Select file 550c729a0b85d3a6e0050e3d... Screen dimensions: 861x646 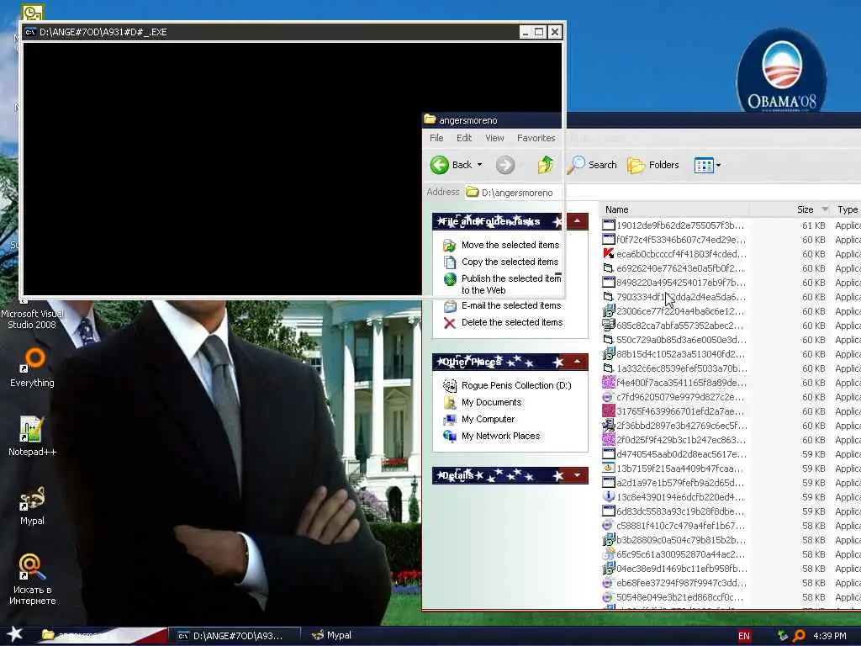pyautogui.click(x=680, y=340)
